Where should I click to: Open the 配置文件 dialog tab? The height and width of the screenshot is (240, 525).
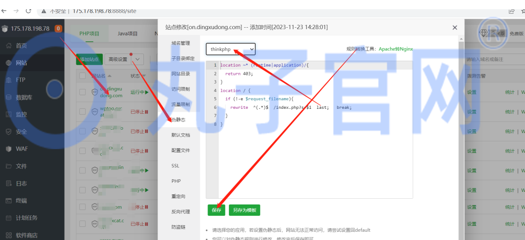[180, 150]
